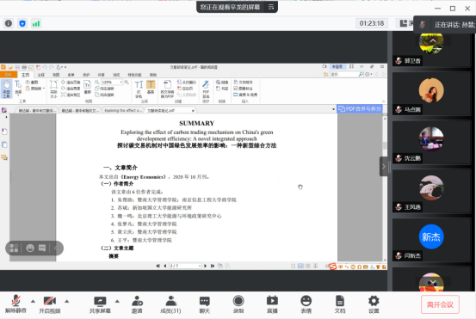Jump to first page arrow in PDF
This screenshot has width=476, height=319.
158,266
